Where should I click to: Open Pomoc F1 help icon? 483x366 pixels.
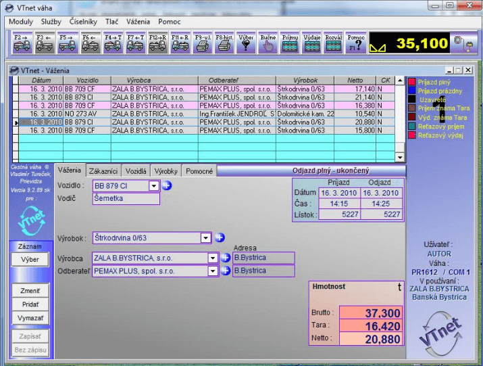click(356, 43)
